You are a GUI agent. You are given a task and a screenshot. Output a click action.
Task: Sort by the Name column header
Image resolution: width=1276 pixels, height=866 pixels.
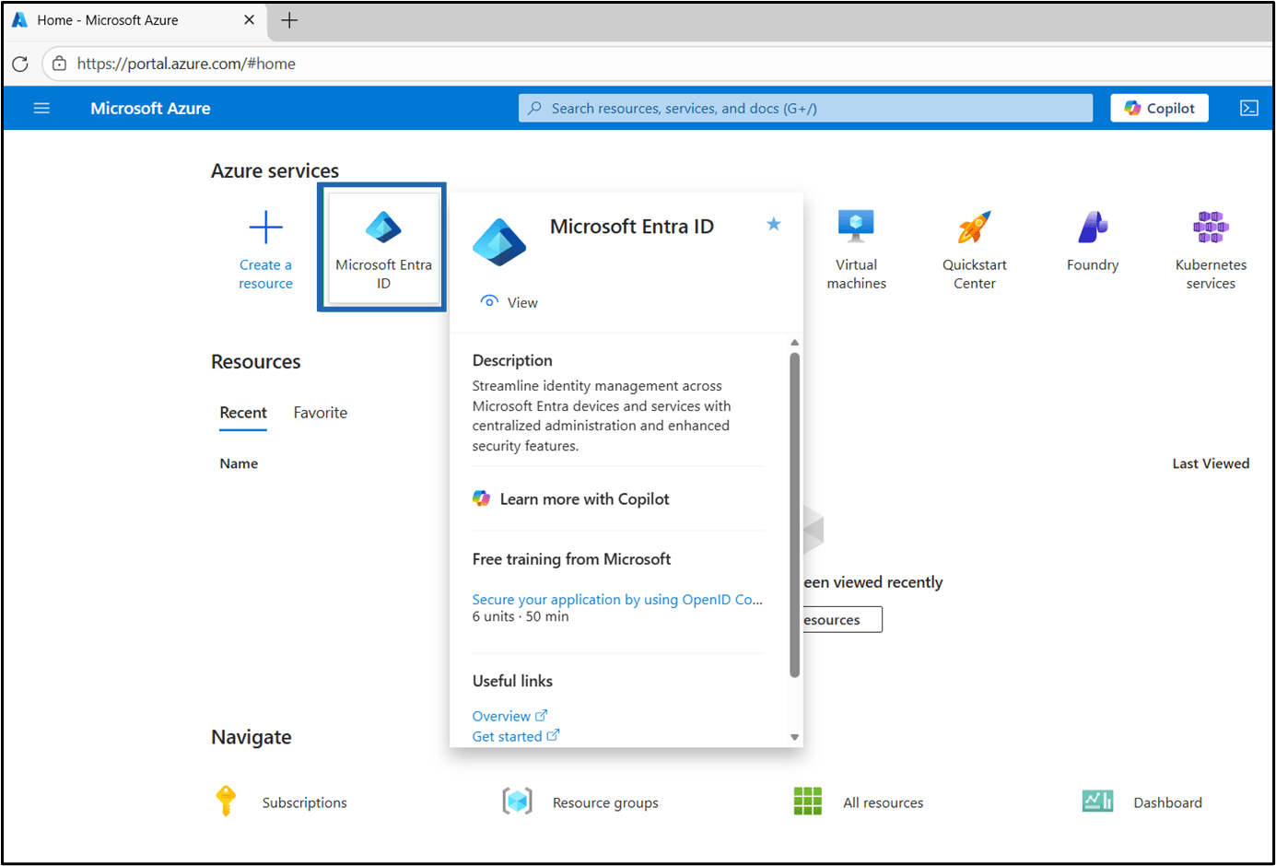point(239,463)
